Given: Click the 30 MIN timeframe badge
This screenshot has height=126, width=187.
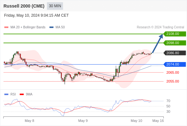Looking at the screenshot, I should click(55, 6).
